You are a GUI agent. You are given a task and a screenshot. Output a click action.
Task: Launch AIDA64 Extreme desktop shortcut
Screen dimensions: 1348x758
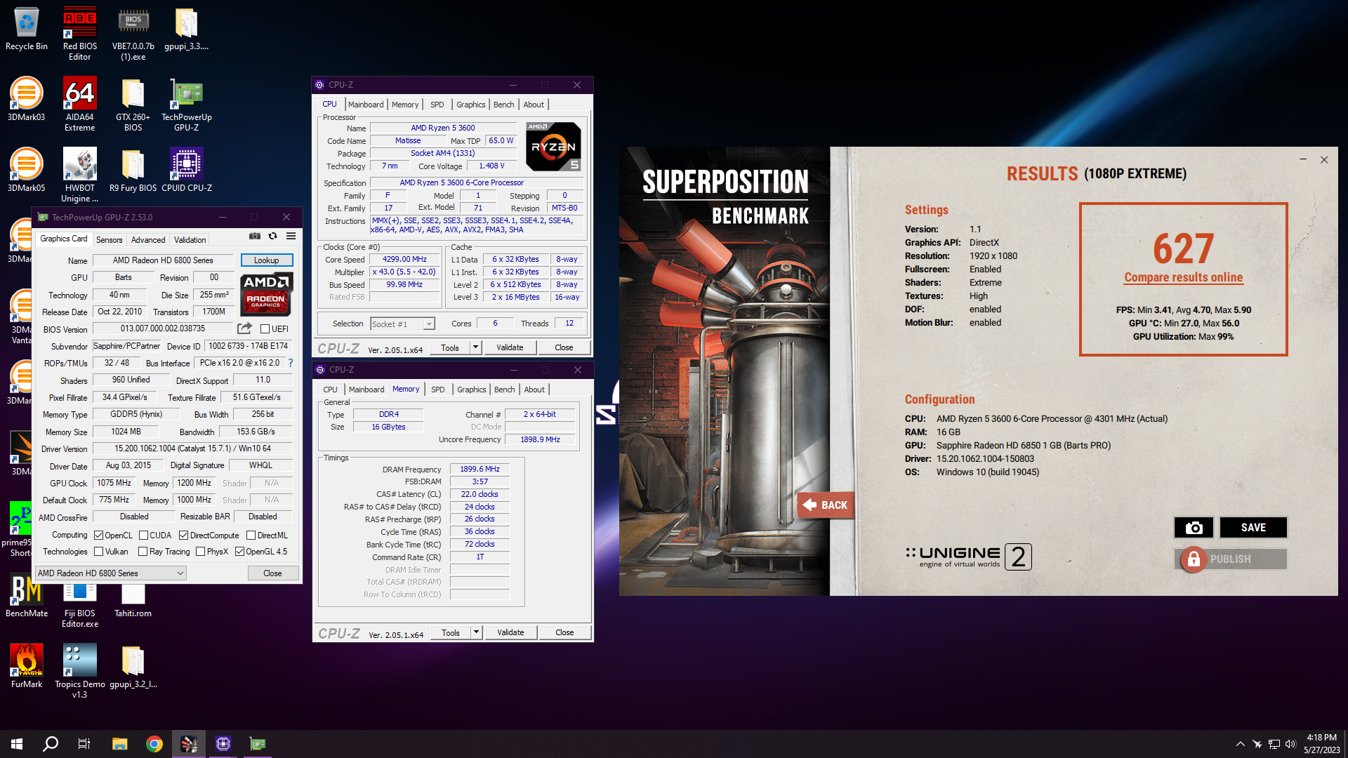[x=79, y=105]
